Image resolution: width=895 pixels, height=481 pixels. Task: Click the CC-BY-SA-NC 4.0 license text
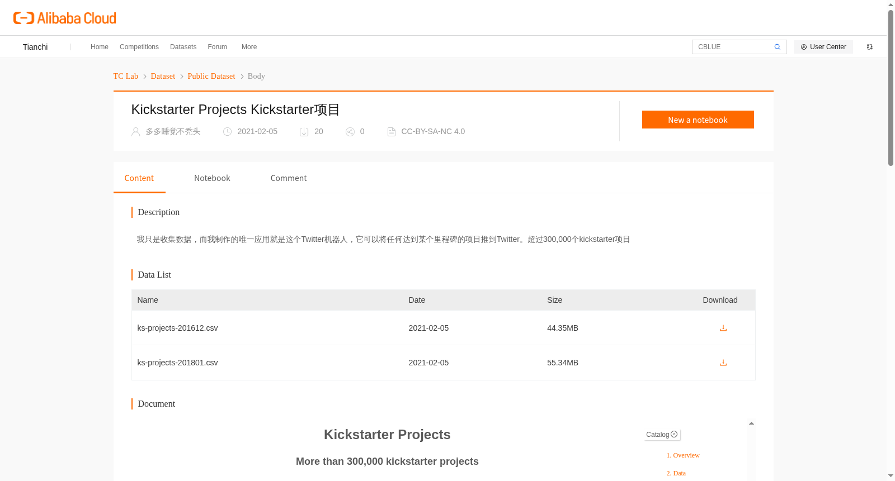pyautogui.click(x=433, y=131)
